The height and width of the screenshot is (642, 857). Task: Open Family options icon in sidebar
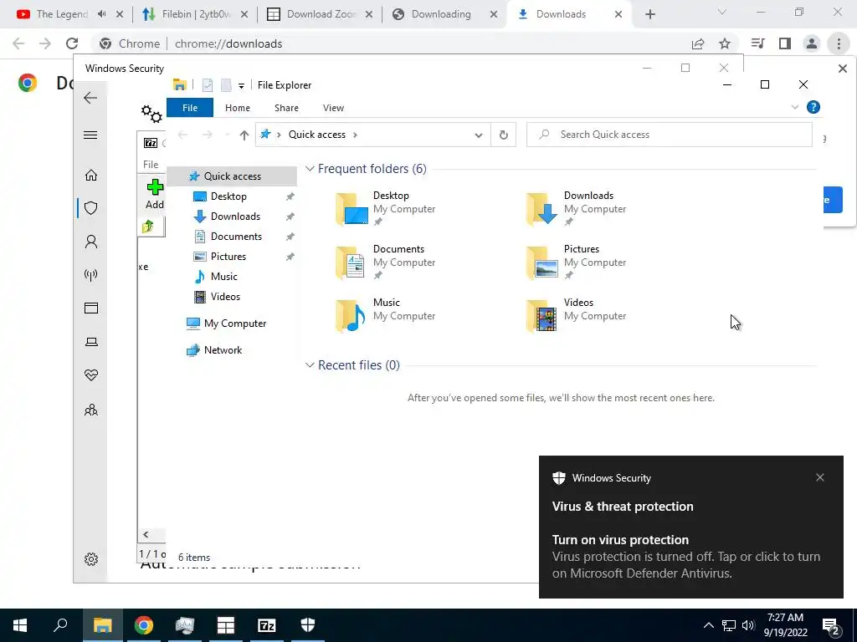[x=90, y=410]
